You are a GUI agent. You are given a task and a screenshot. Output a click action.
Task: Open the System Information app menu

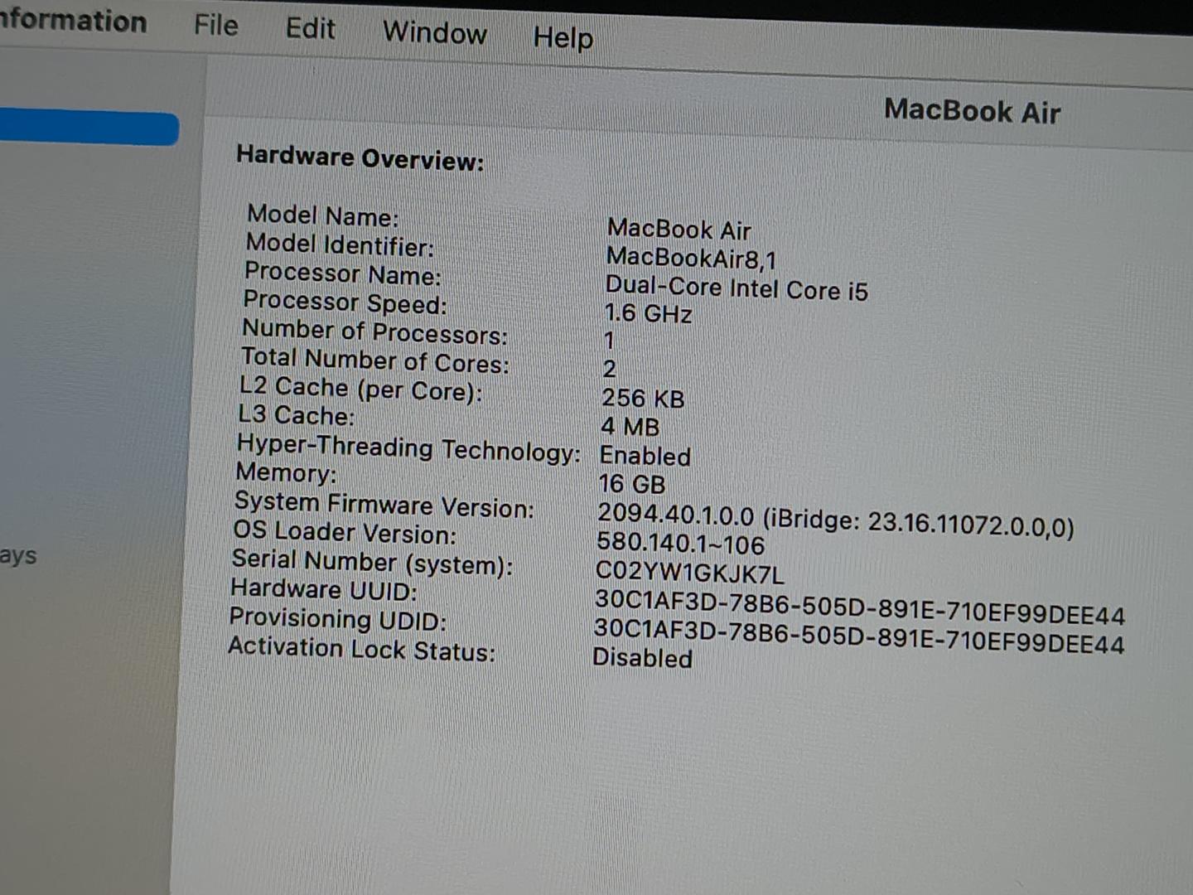73,20
